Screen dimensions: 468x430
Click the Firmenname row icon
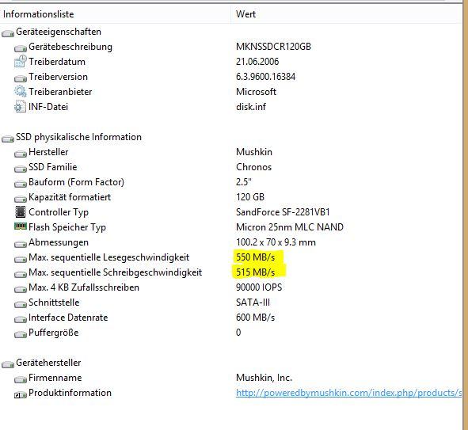[x=21, y=379]
